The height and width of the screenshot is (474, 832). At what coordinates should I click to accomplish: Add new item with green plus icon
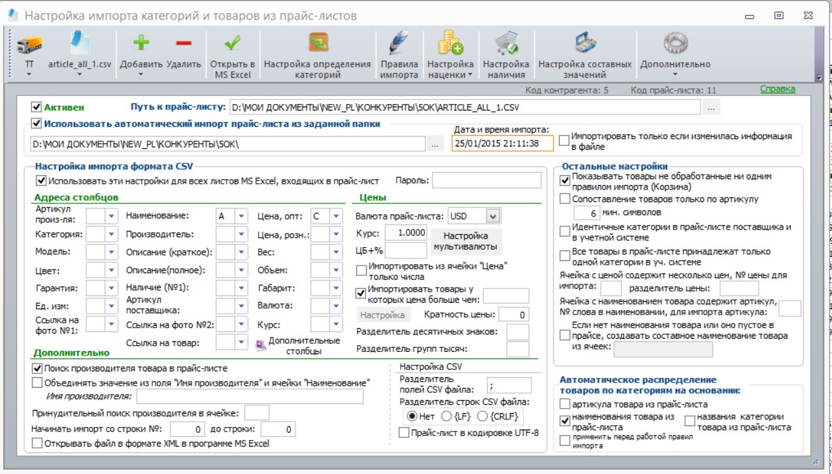pos(141,44)
